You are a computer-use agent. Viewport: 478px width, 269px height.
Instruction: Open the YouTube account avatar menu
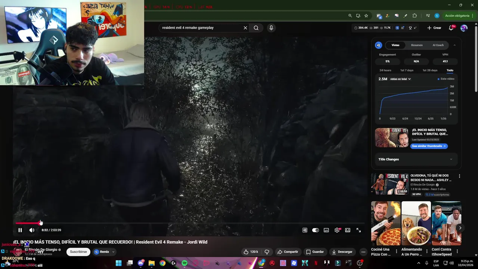(x=464, y=28)
